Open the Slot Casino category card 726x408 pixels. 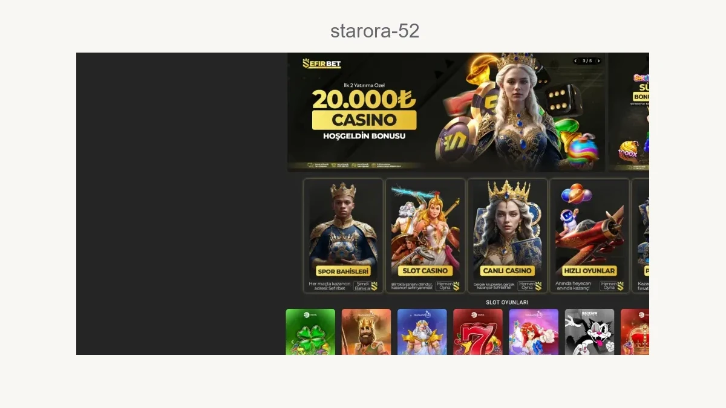[x=425, y=236]
